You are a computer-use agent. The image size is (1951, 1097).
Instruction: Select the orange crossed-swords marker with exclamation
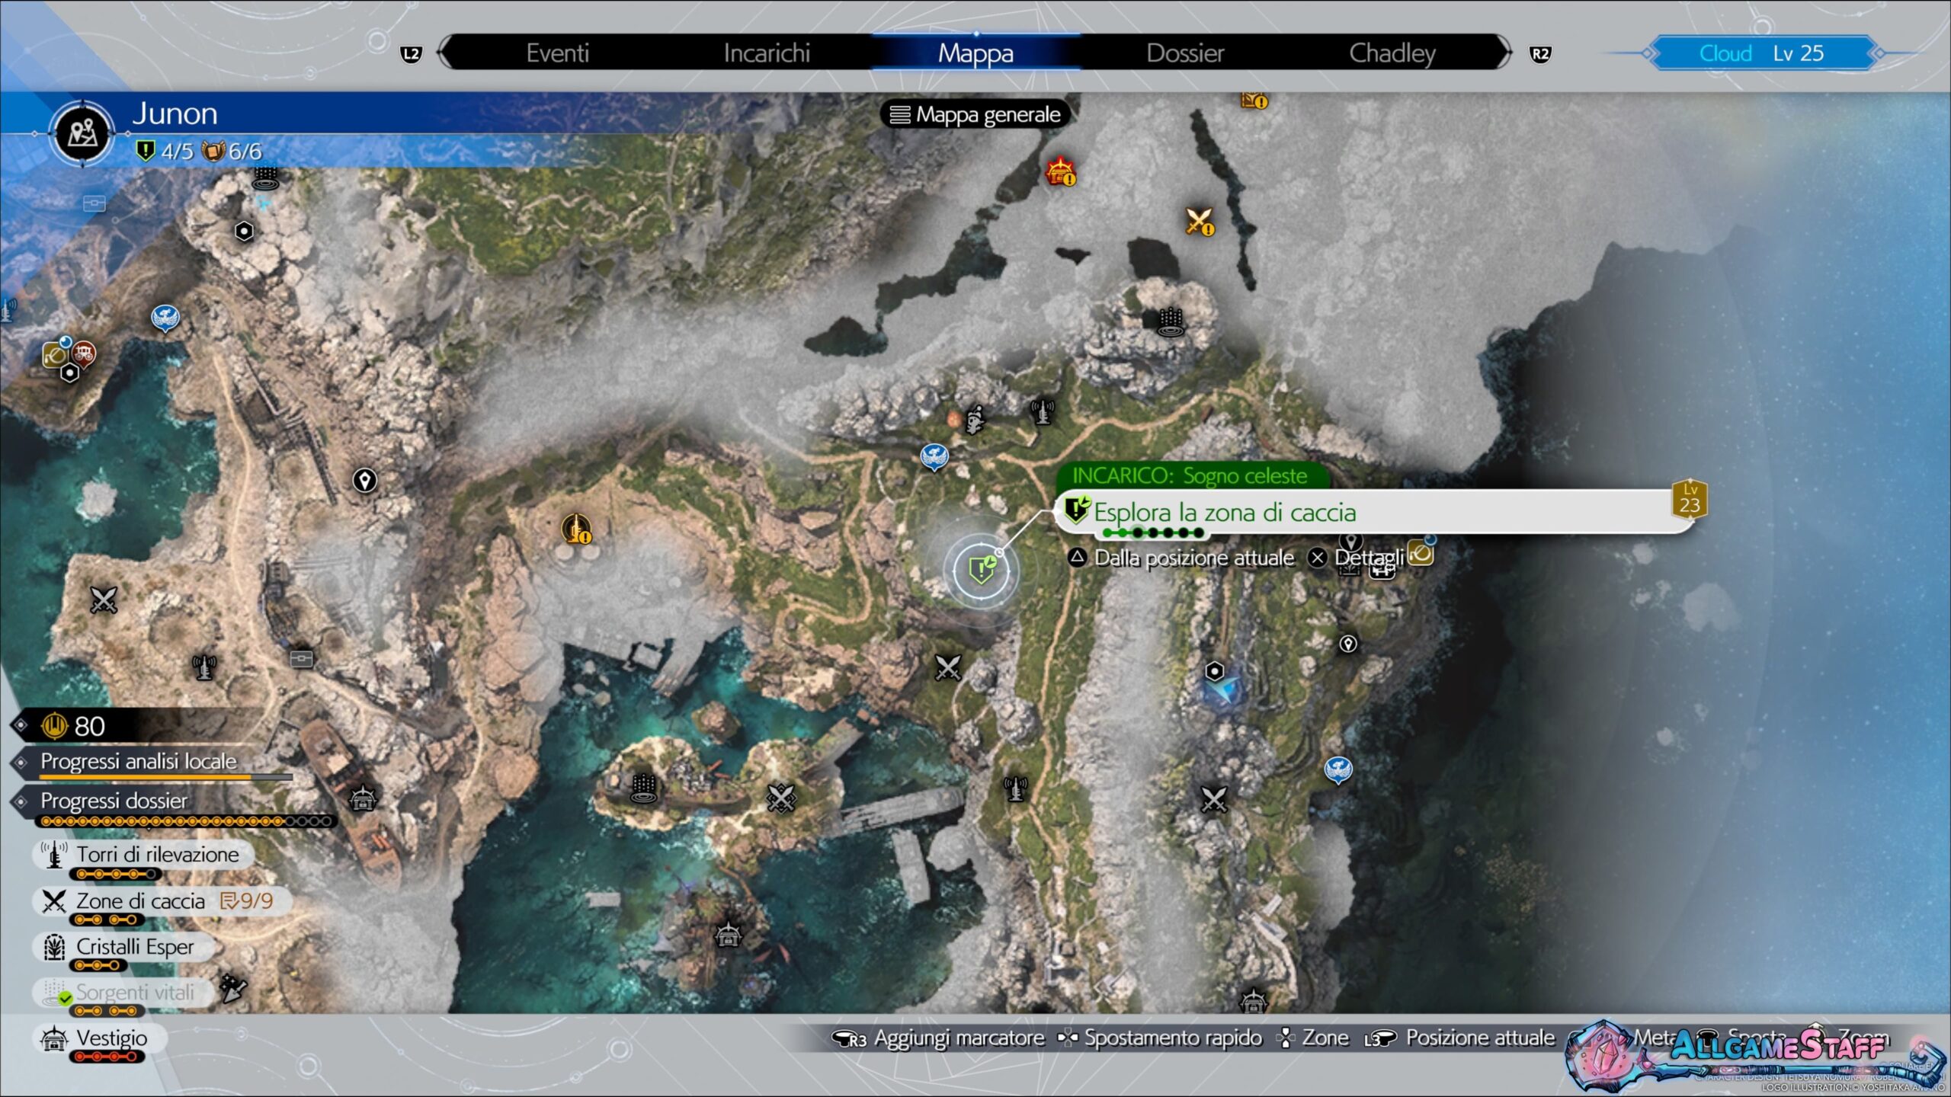coord(1200,222)
